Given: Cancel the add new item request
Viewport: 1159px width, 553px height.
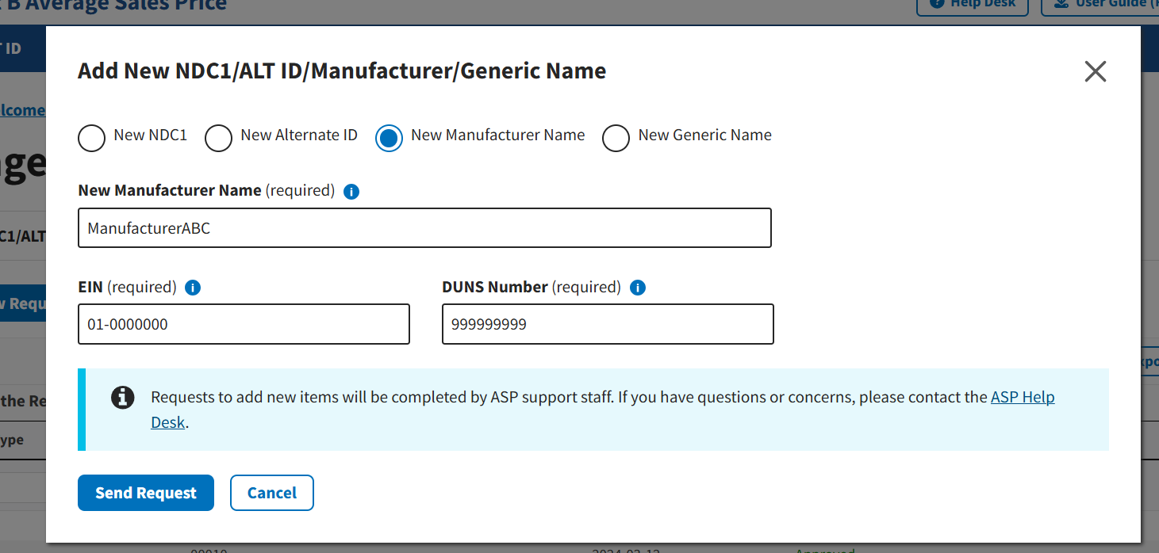Looking at the screenshot, I should (271, 493).
